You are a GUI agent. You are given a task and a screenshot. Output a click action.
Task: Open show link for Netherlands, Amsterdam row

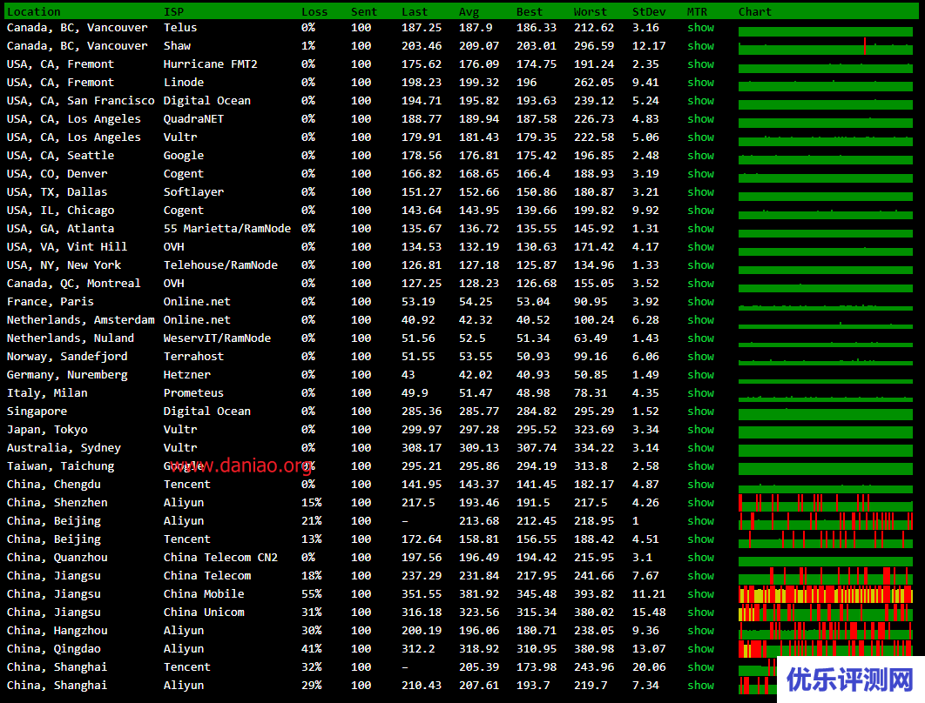pos(700,320)
